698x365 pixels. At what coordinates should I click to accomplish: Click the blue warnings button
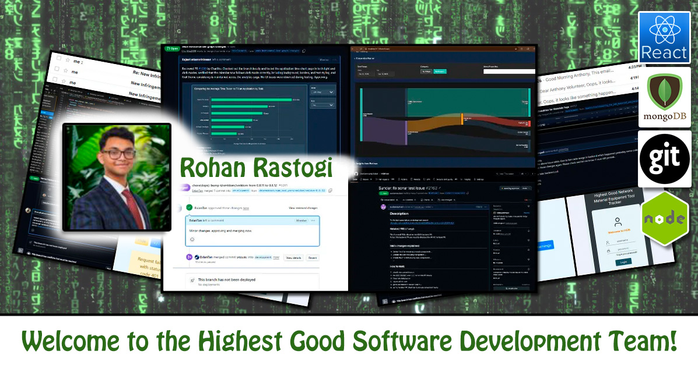(x=545, y=246)
